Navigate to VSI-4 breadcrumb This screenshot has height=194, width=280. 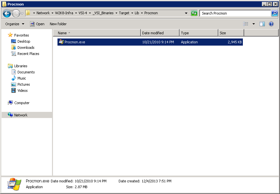point(83,13)
